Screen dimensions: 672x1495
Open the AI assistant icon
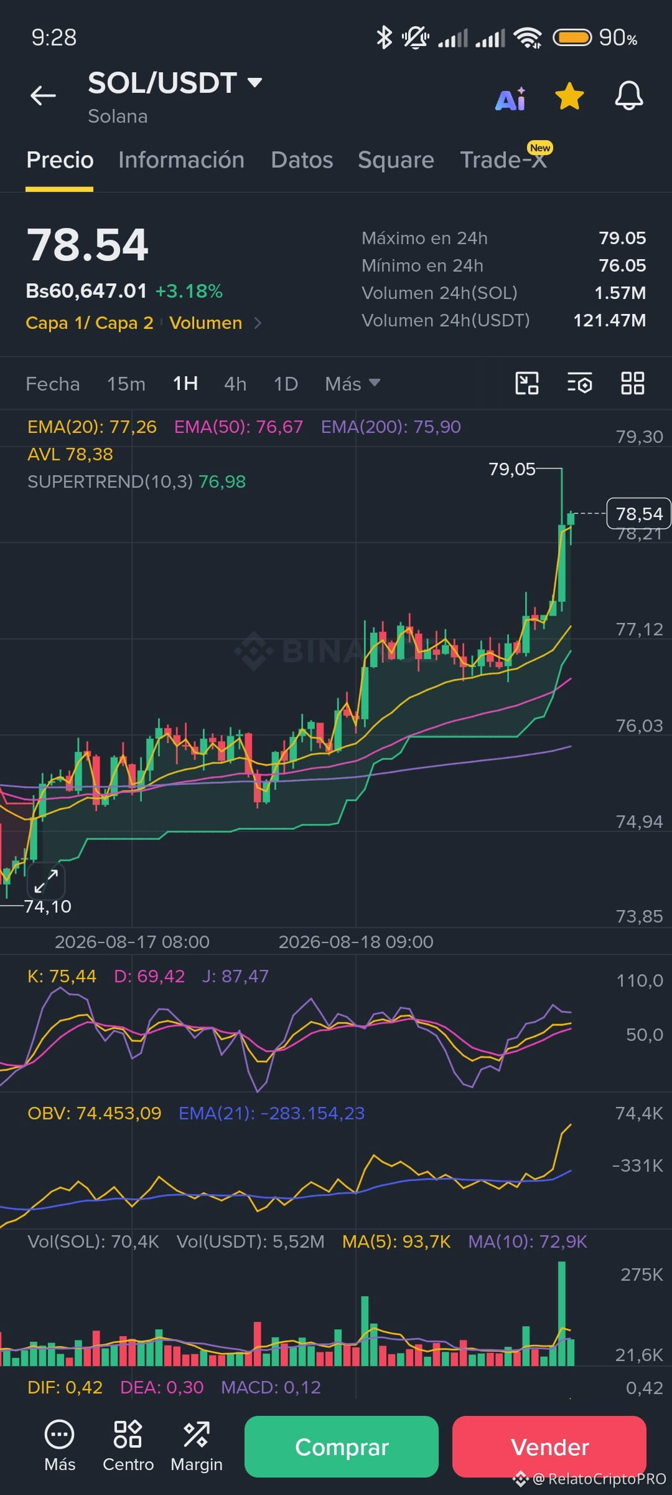[511, 98]
